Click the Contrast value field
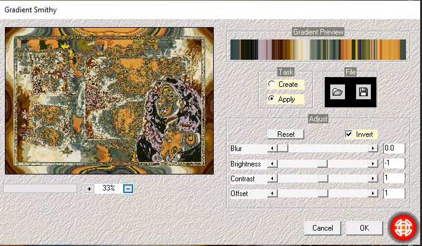The width and height of the screenshot is (422, 246). click(394, 178)
